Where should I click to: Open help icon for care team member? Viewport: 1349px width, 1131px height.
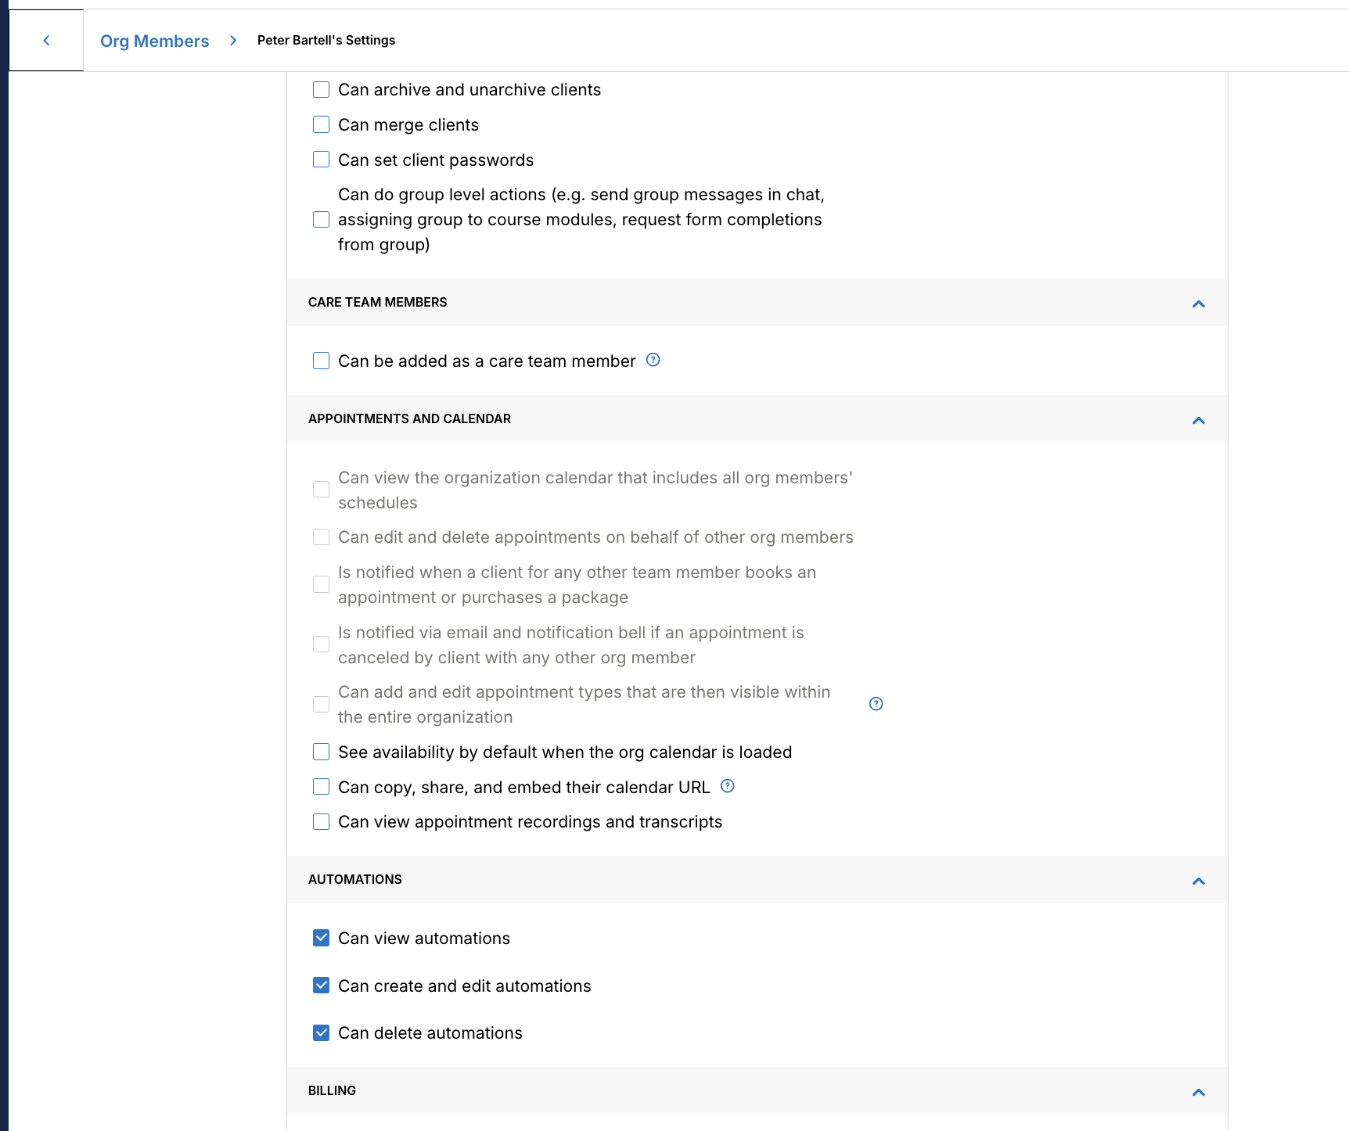click(x=653, y=360)
